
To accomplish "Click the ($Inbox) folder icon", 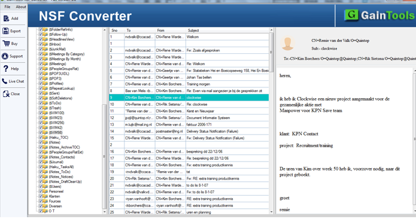I will click(x=45, y=44).
